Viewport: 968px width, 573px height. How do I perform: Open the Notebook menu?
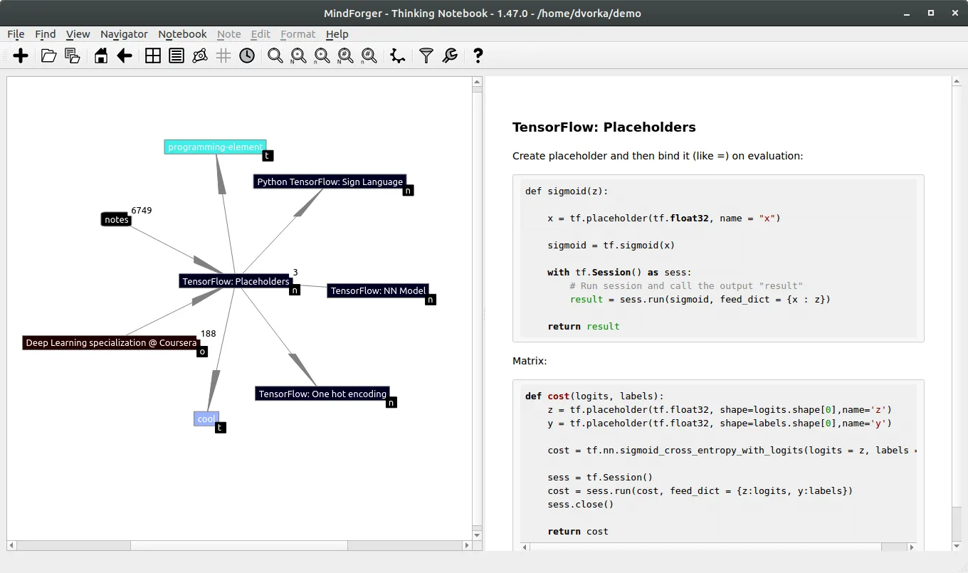[182, 33]
